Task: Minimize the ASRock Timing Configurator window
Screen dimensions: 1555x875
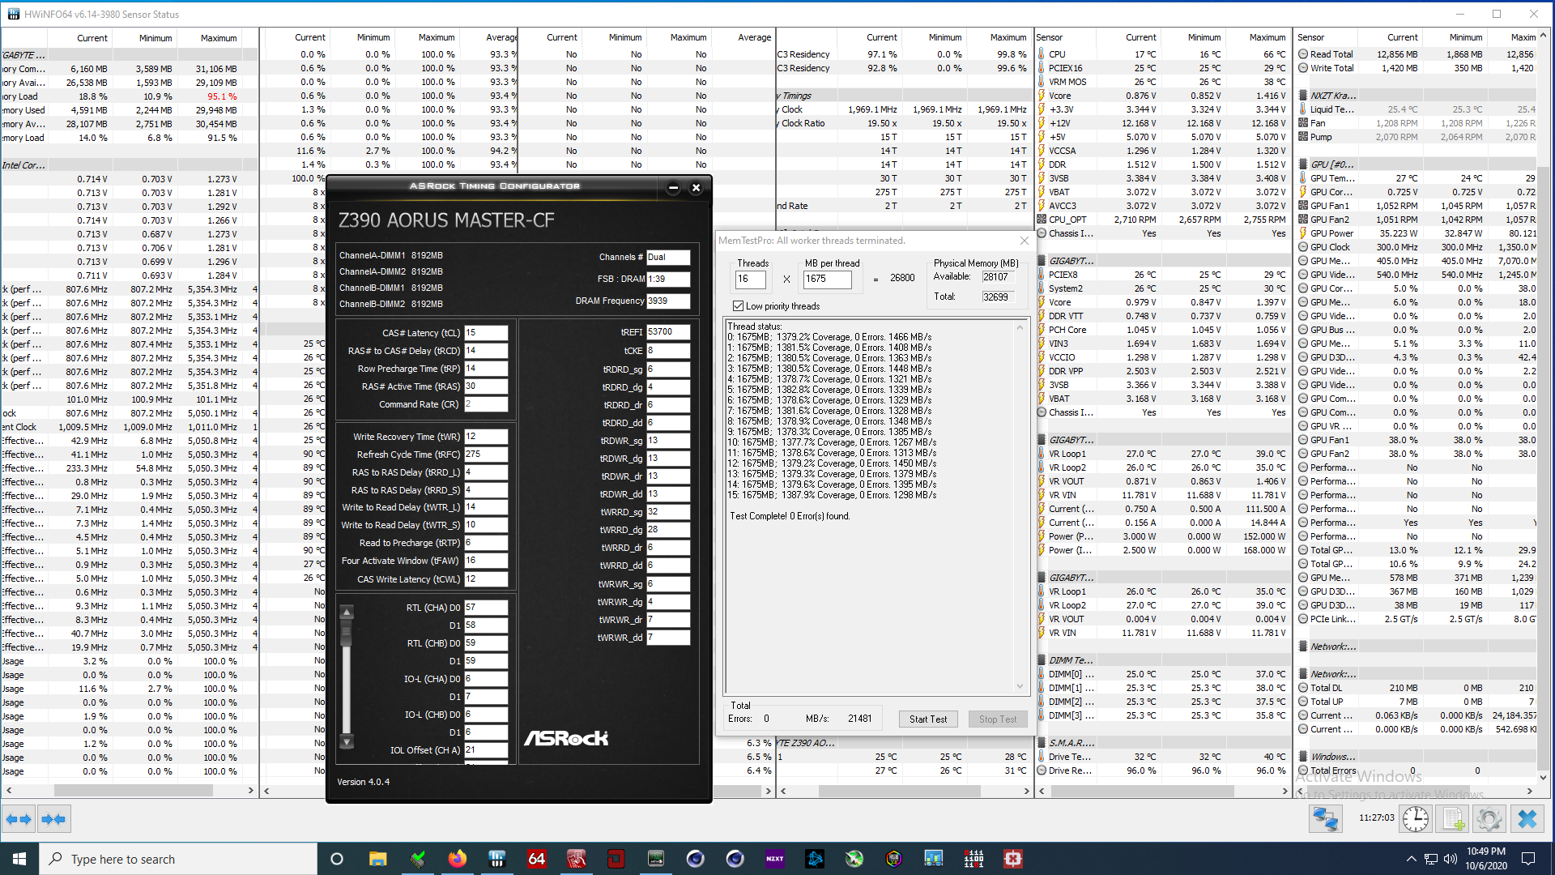Action: (x=673, y=187)
